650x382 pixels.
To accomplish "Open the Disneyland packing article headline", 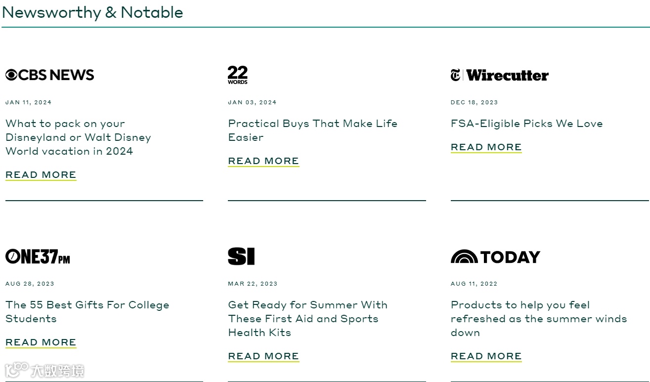I will (x=78, y=137).
